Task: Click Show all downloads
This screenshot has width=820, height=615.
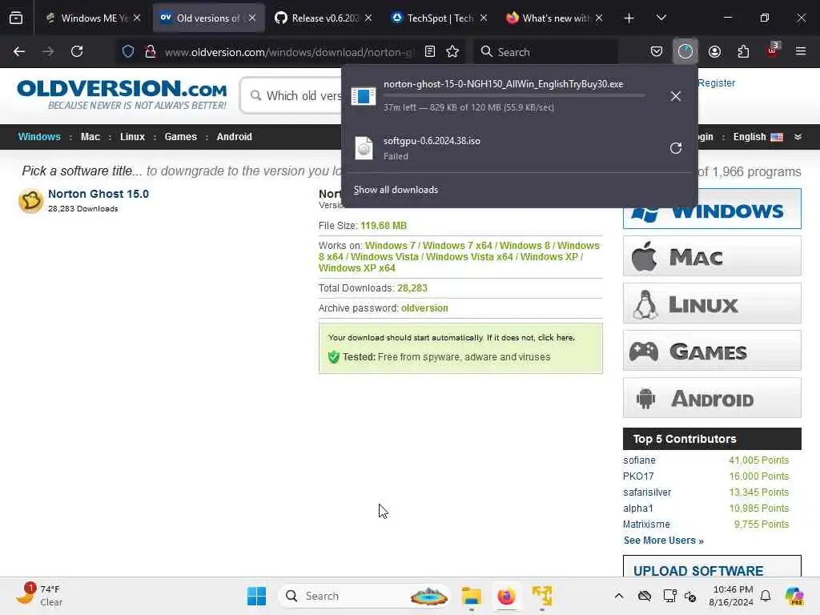Action: click(396, 190)
